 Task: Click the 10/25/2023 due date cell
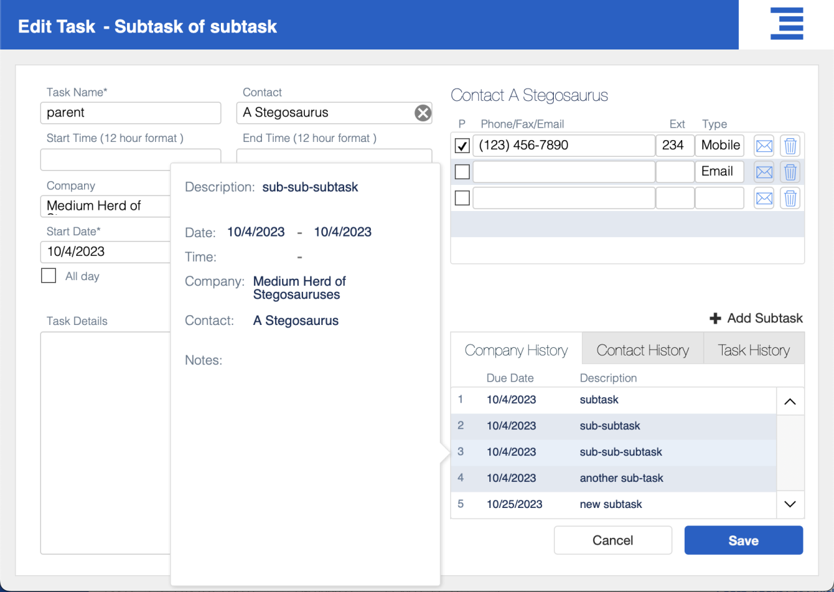(x=514, y=504)
